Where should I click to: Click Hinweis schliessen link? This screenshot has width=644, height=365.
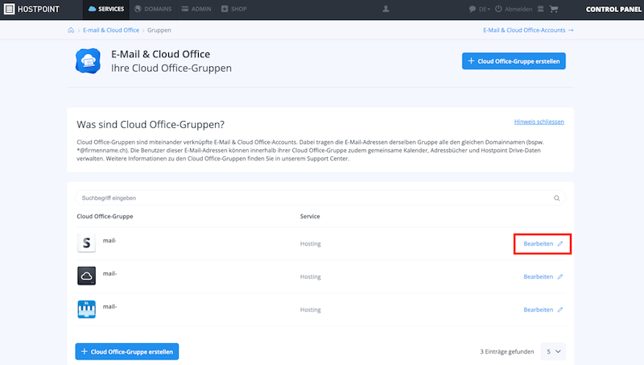coord(539,122)
